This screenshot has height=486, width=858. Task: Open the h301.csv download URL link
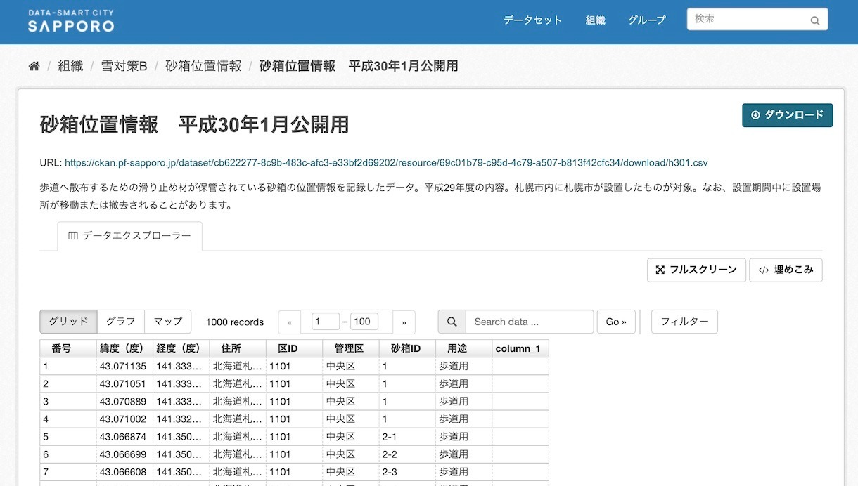pyautogui.click(x=386, y=163)
